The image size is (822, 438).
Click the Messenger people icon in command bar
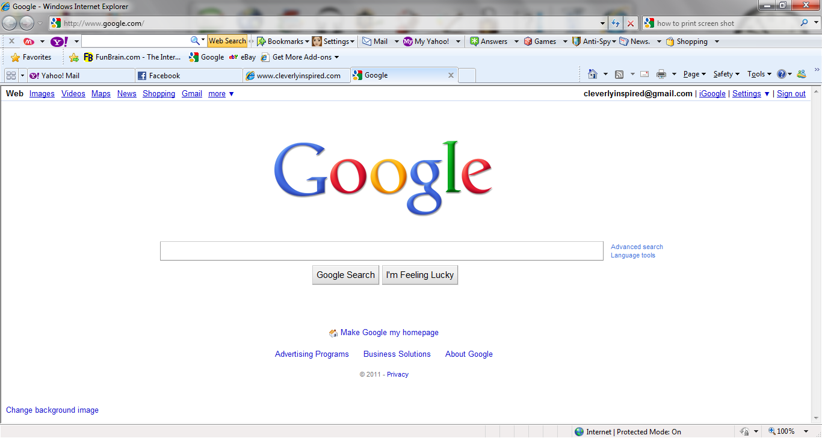click(x=801, y=74)
